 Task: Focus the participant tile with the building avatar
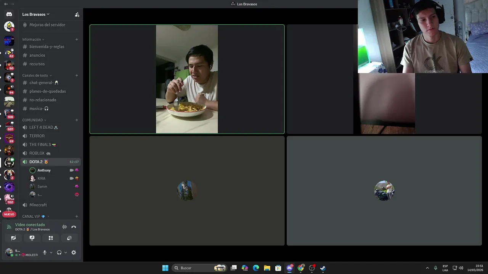[187, 191]
